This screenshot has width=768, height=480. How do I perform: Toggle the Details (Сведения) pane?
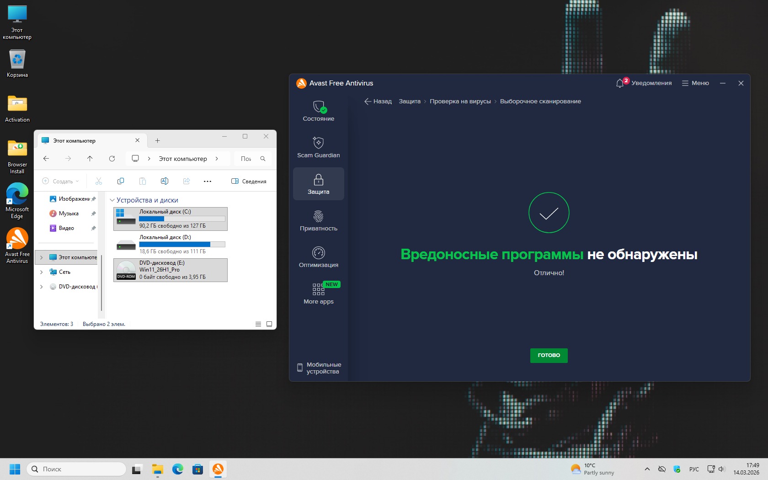(x=249, y=181)
